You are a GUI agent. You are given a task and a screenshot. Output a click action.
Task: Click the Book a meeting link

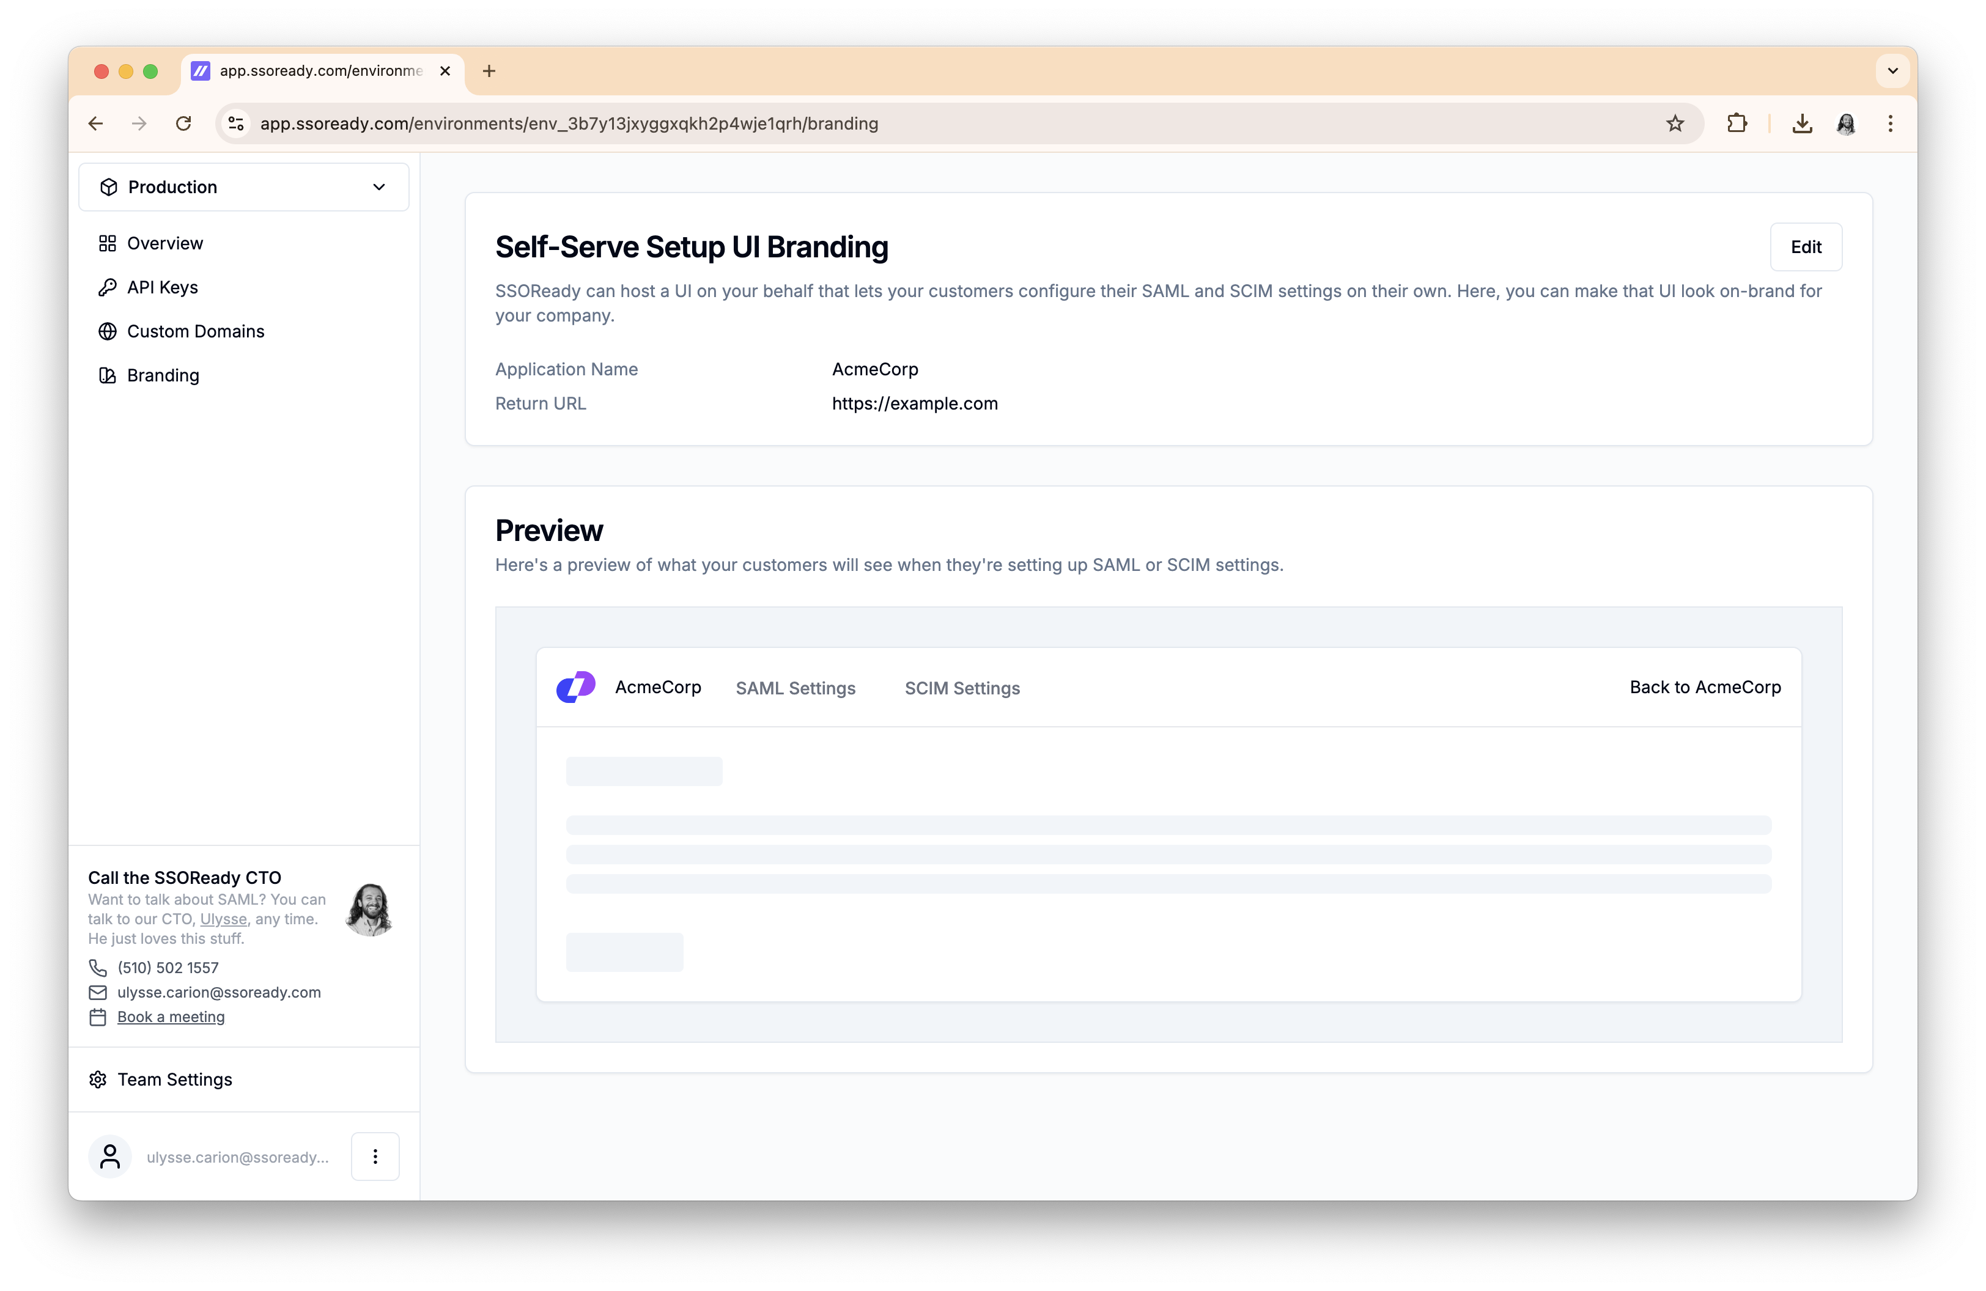click(171, 1017)
